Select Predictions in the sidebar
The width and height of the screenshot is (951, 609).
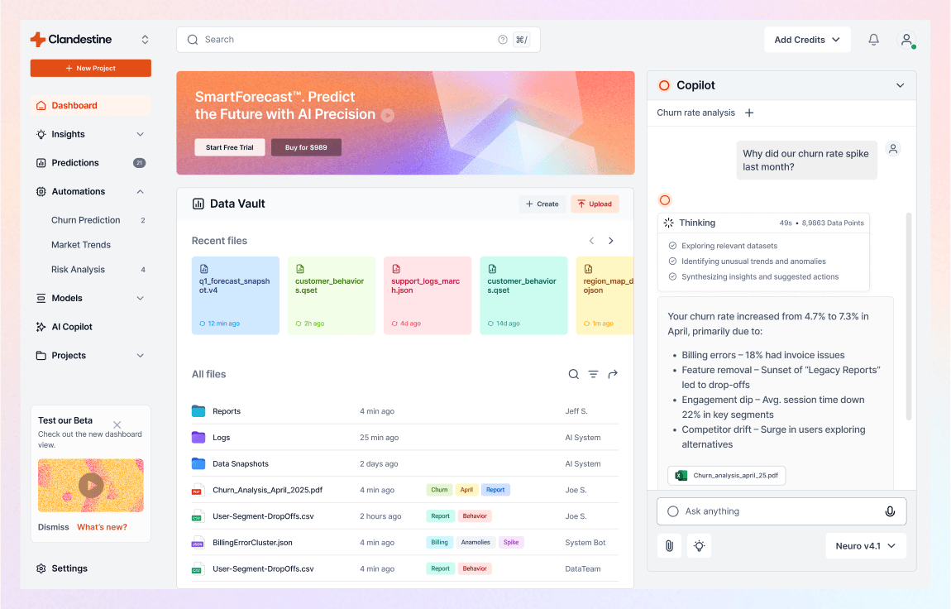tap(75, 163)
